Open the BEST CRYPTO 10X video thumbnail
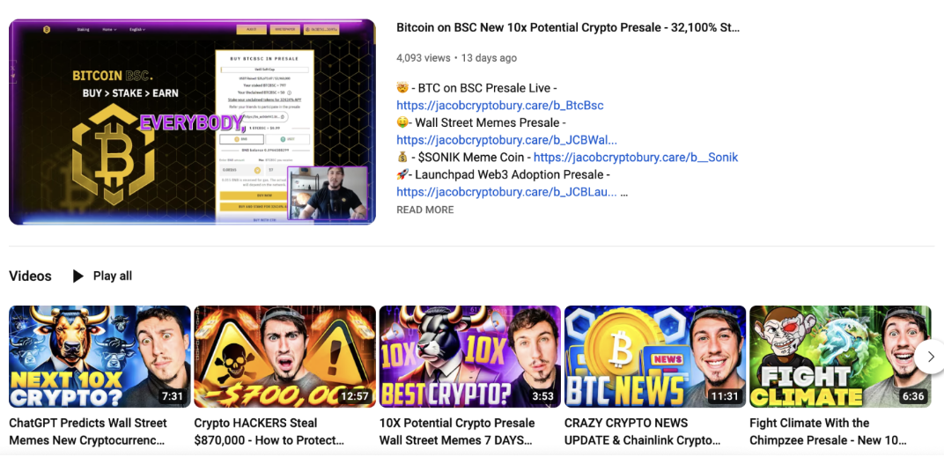The height and width of the screenshot is (457, 944). pos(470,357)
